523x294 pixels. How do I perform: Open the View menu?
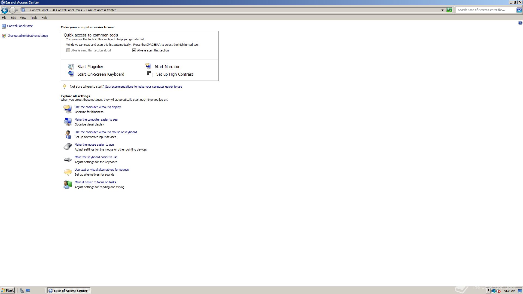23,18
